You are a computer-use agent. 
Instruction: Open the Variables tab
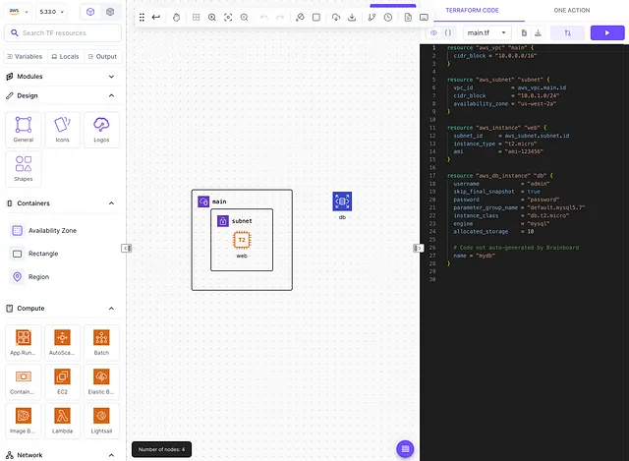click(x=25, y=57)
